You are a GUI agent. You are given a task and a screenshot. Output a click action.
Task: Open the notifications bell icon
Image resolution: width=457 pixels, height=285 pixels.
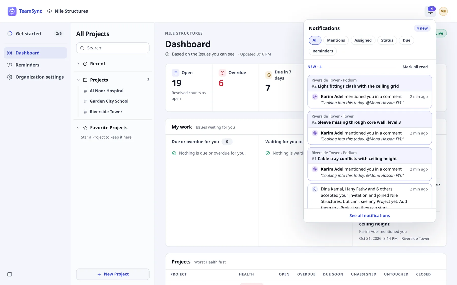pos(430,11)
